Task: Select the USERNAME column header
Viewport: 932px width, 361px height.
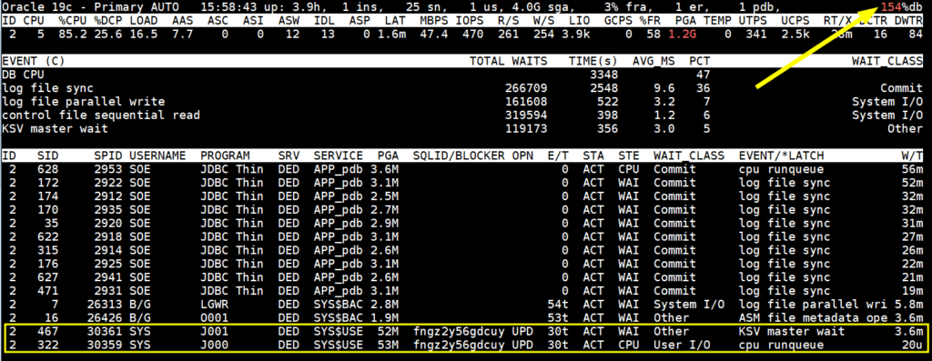Action: click(x=157, y=155)
